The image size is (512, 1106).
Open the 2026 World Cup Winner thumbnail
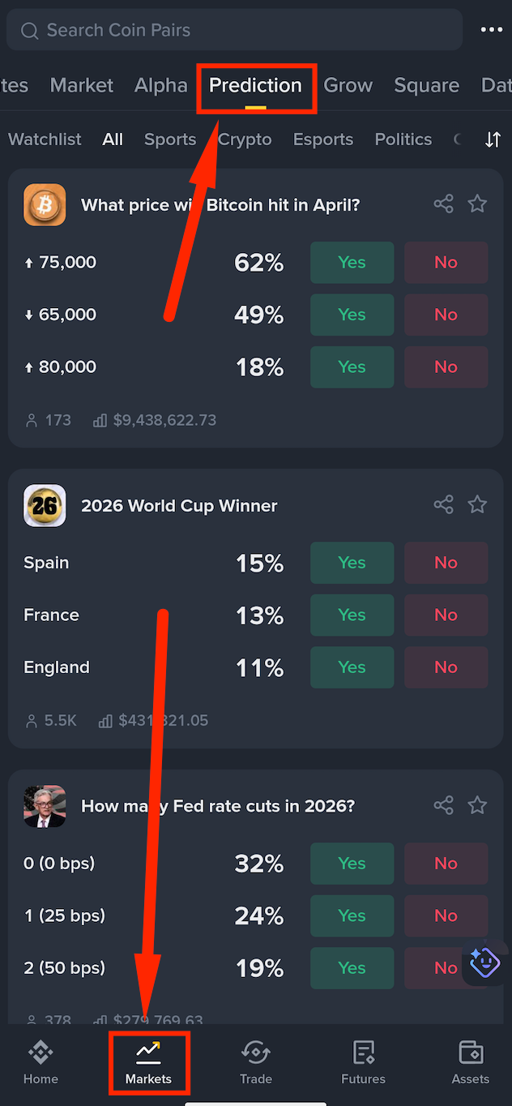(45, 505)
